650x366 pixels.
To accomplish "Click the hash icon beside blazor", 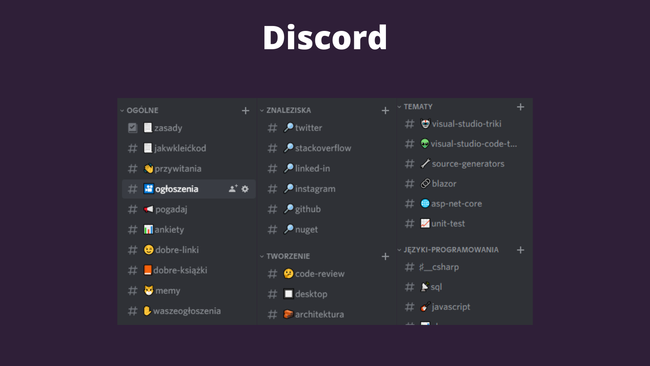I will click(x=409, y=184).
